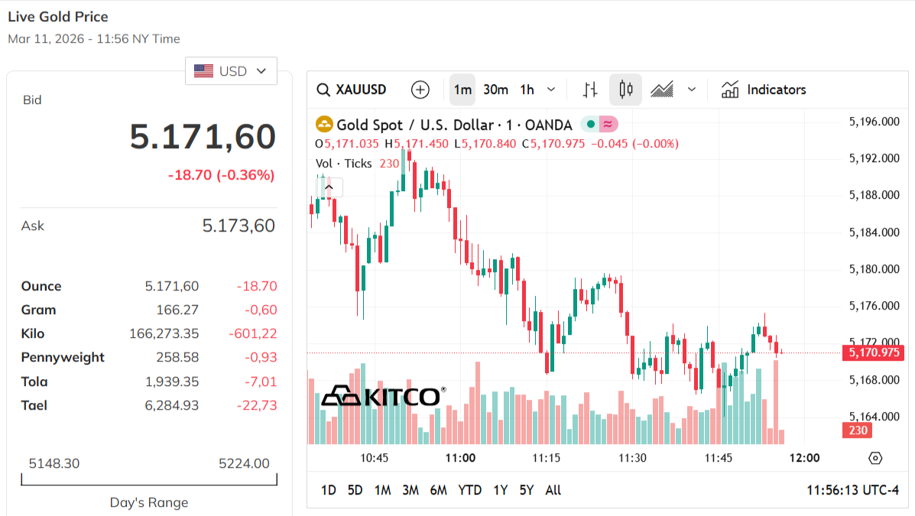Screen dimensions: 915x516
Task: Open the USD currency selector
Action: (x=231, y=70)
